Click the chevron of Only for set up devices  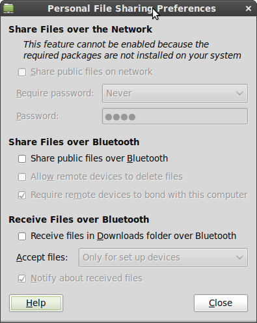239,258
